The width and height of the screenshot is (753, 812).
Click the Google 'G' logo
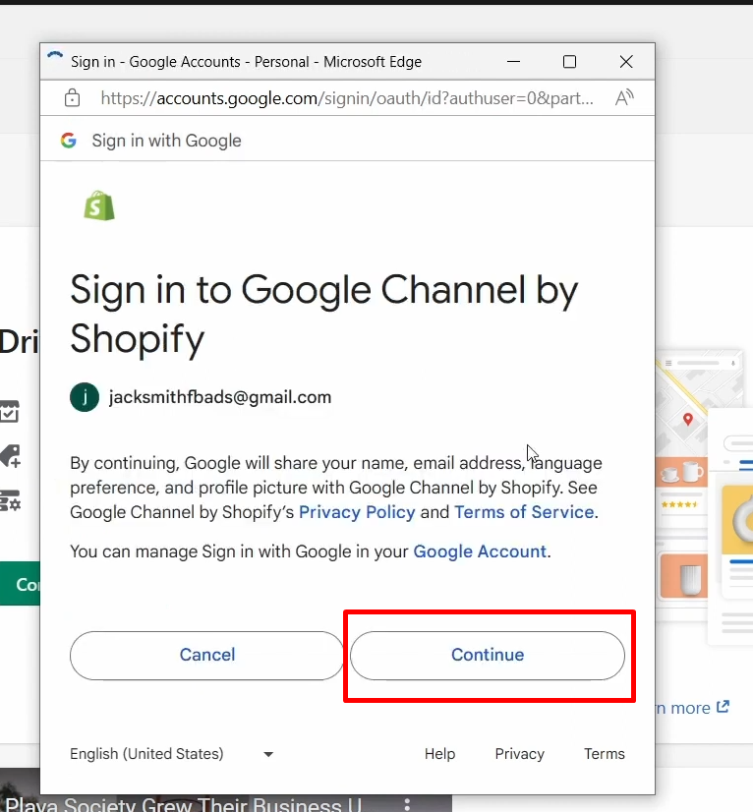(69, 141)
